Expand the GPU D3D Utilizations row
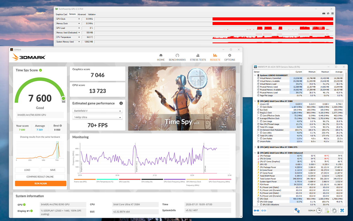353x221 pixels. 258,204
